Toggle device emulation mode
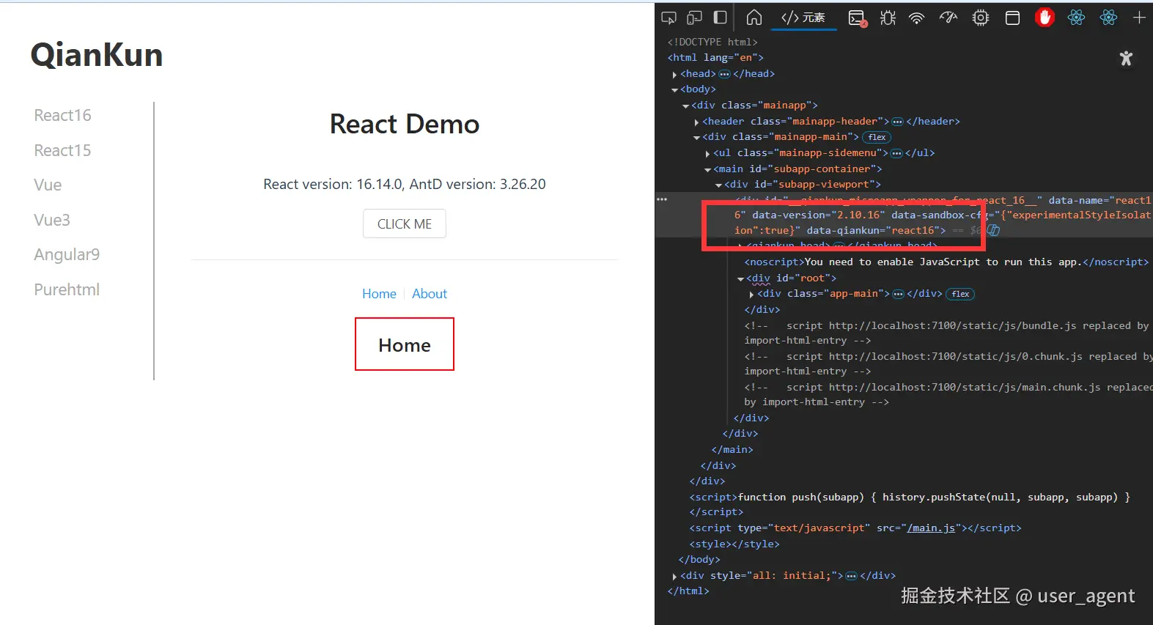The width and height of the screenshot is (1153, 625). click(694, 18)
